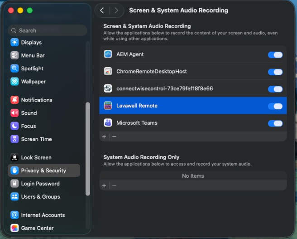The image size is (297, 239).
Task: Select the Spotlight magnifier icon
Action: coord(14,68)
